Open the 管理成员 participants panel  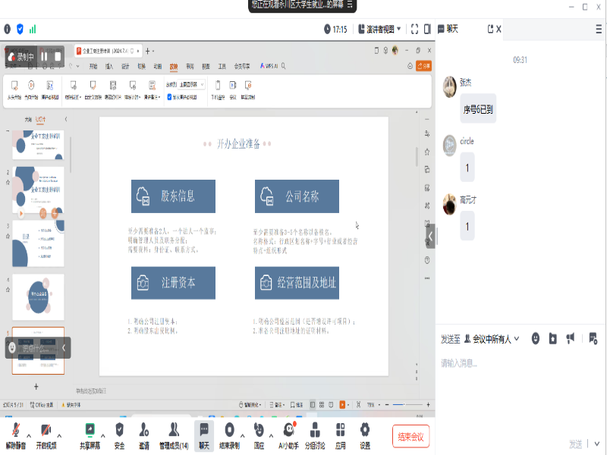click(172, 432)
